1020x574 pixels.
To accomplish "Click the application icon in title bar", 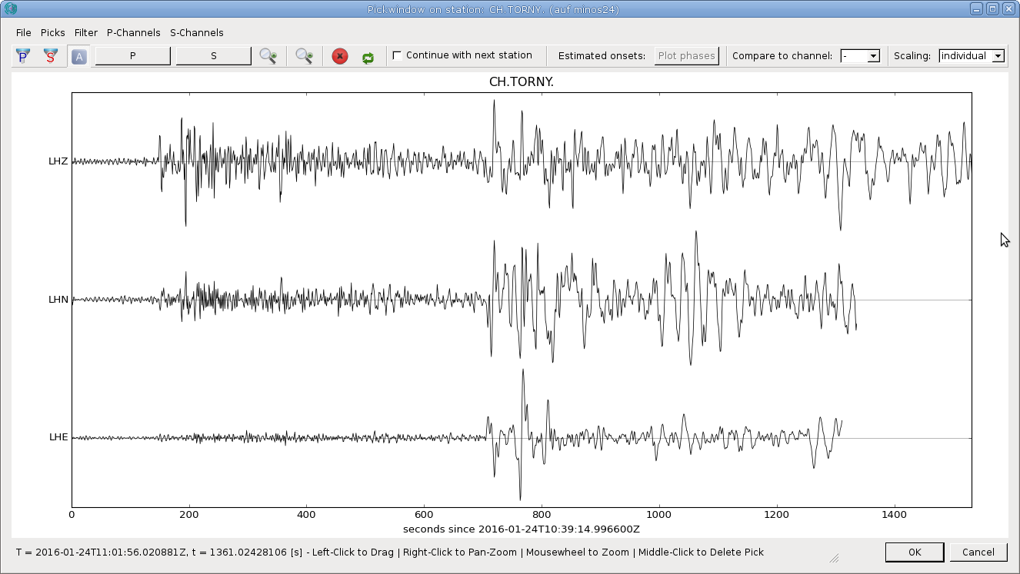I will click(10, 9).
